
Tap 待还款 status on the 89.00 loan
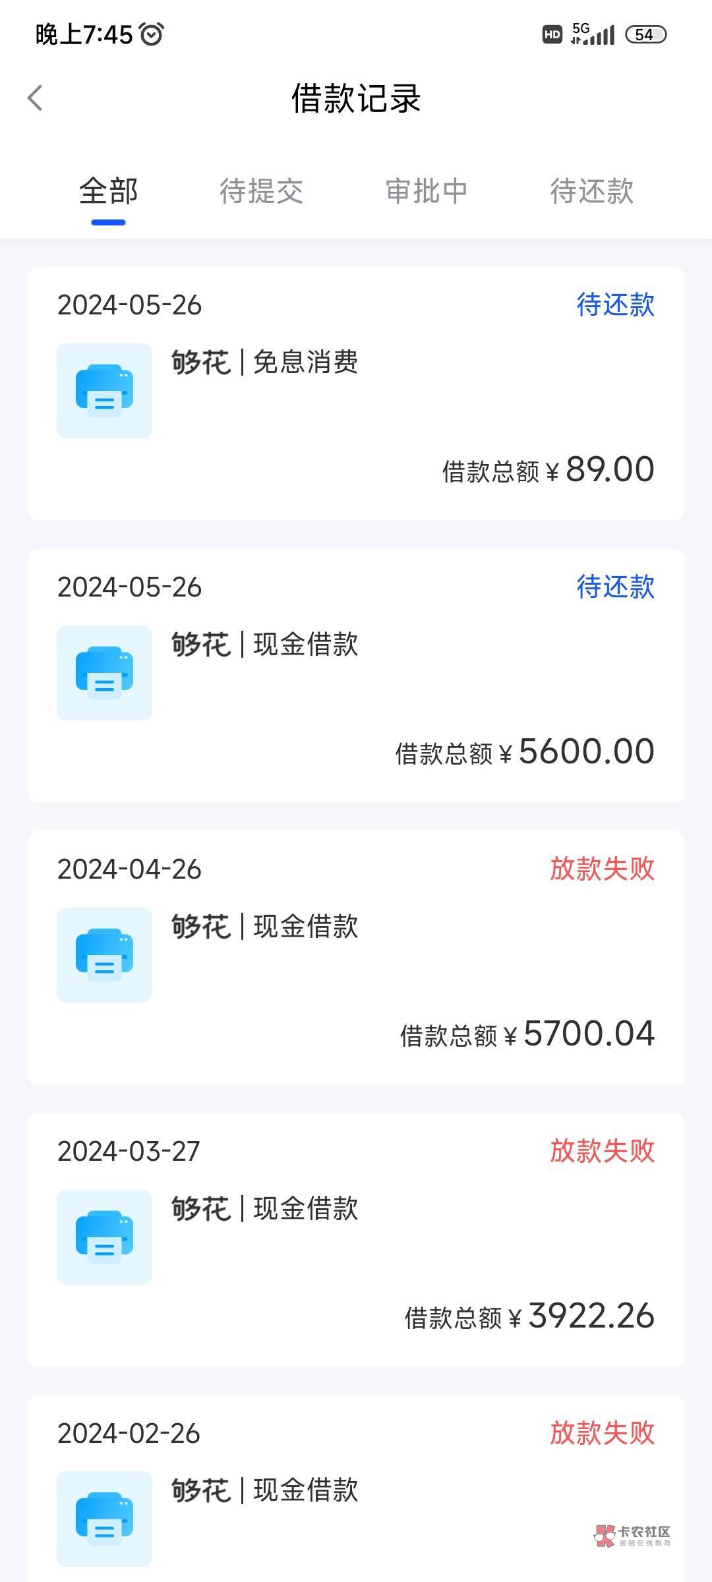(615, 305)
